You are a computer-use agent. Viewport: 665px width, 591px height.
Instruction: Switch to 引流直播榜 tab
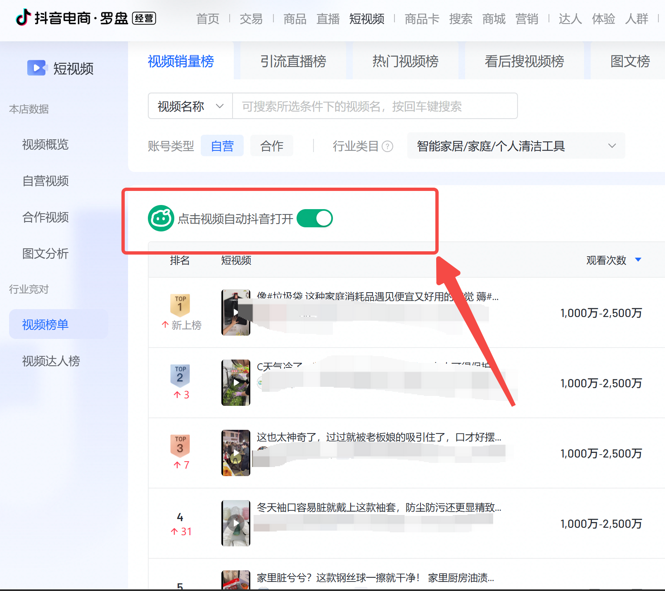click(293, 61)
